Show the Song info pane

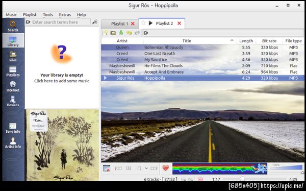(x=13, y=128)
